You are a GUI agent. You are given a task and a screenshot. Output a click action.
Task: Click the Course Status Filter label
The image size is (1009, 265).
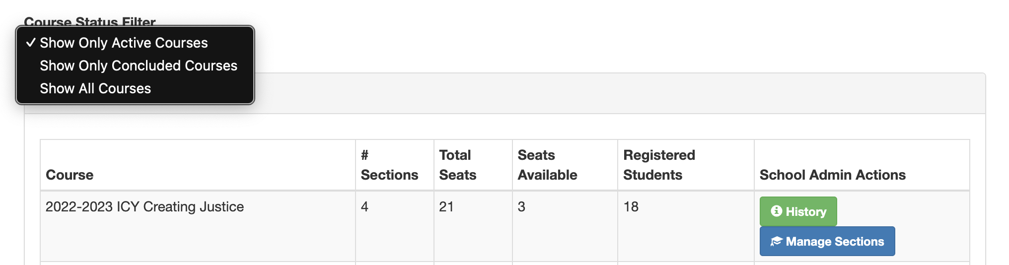(x=90, y=21)
